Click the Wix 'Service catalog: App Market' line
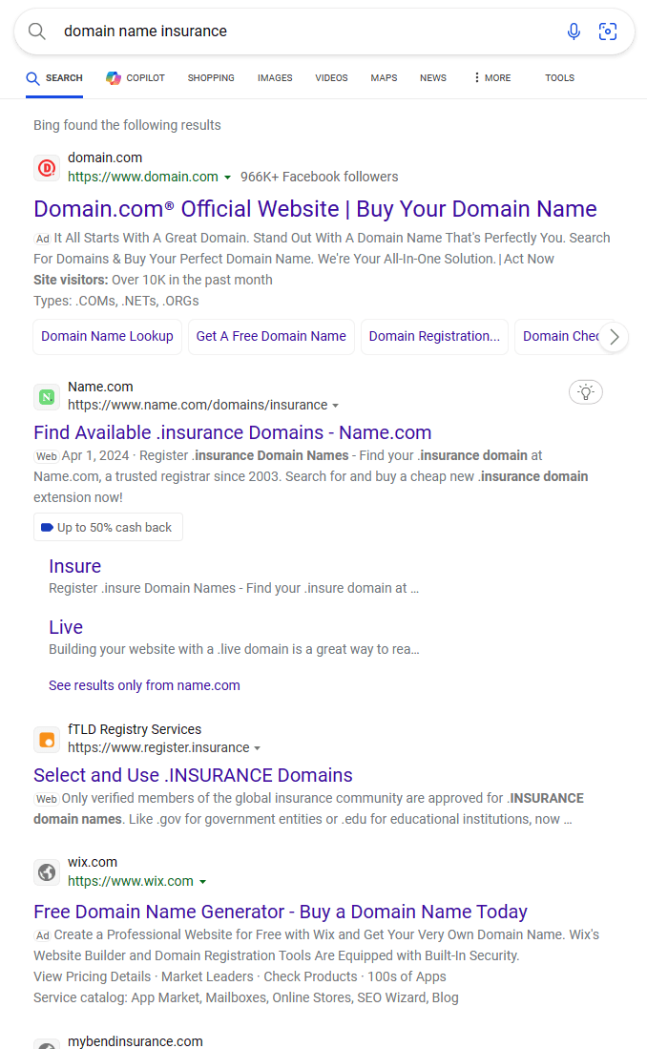Screen dimensions: 647x1049 point(246,998)
